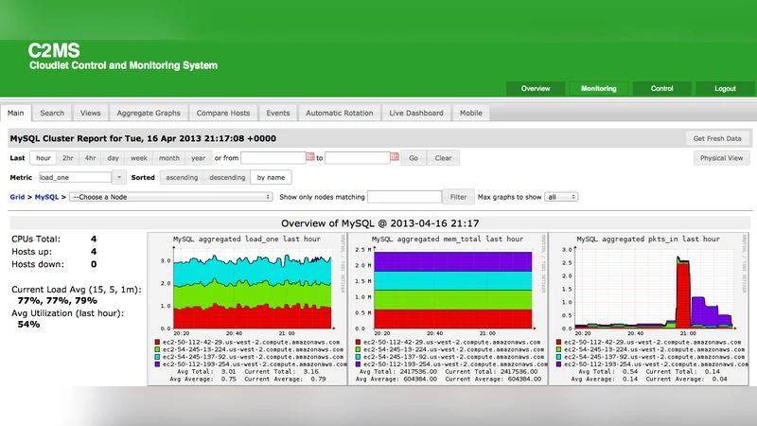Select the by name sort option
This screenshot has width=757, height=426.
[271, 177]
